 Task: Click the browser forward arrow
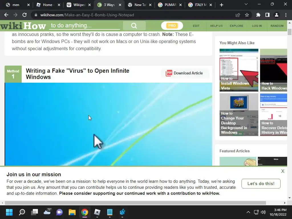click(x=15, y=15)
